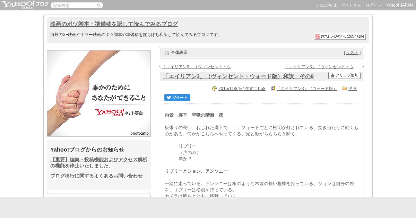Screen dimensions: 416x218
Task: Open the 【重要】編集・投稿機能 notice link
Action: click(x=99, y=163)
